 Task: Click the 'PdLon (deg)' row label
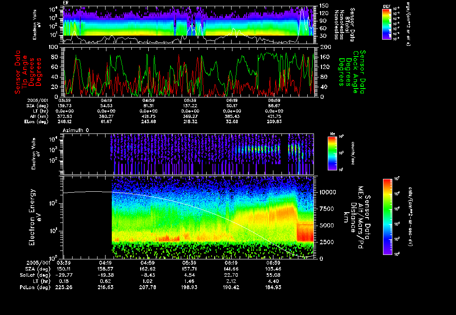pyautogui.click(x=35, y=287)
